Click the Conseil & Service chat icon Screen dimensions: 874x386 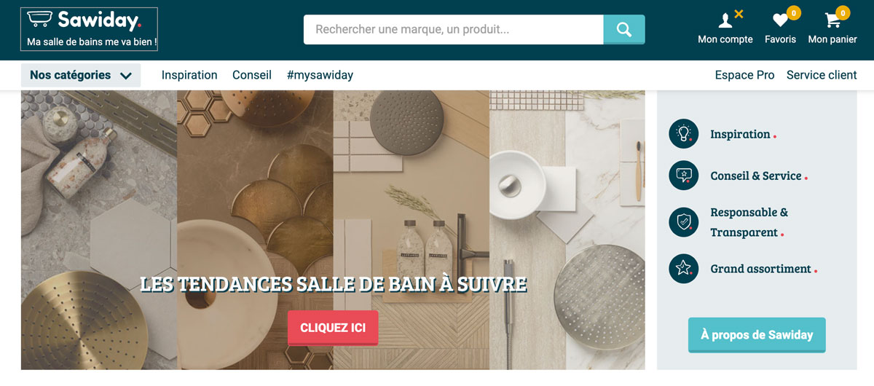[x=683, y=176]
